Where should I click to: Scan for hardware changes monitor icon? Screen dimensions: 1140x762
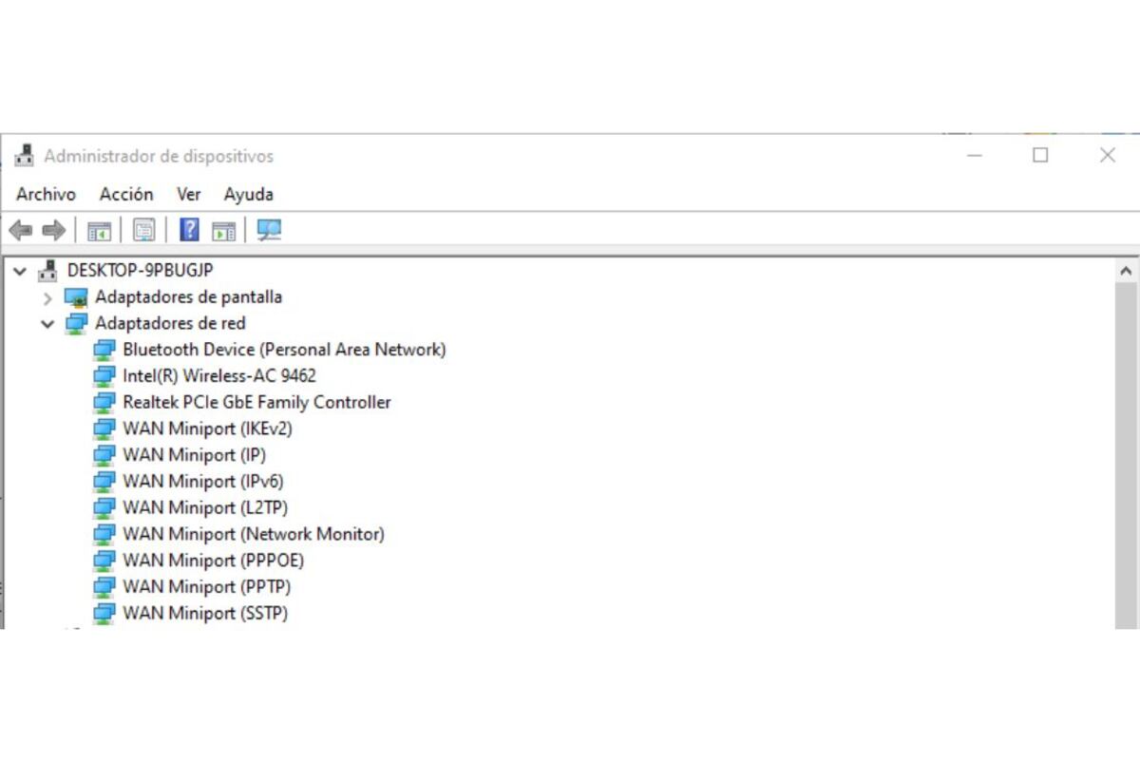270,230
